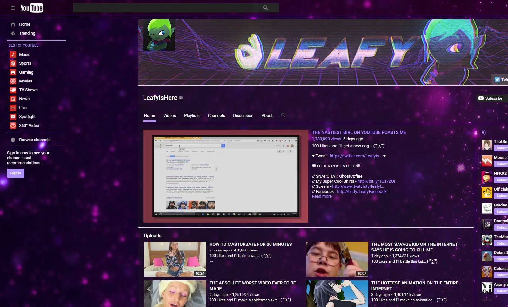Select the channel Home tab
The height and width of the screenshot is (307, 508).
tap(150, 116)
